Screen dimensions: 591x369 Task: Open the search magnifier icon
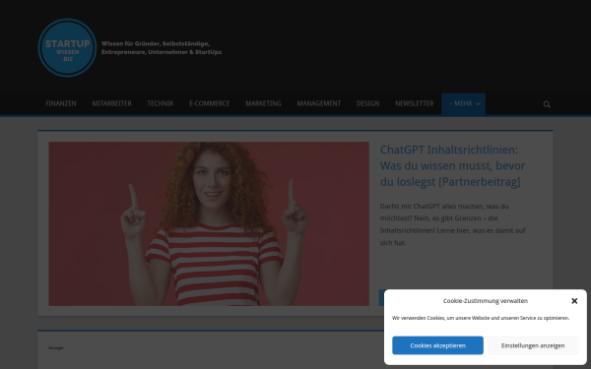(x=547, y=104)
